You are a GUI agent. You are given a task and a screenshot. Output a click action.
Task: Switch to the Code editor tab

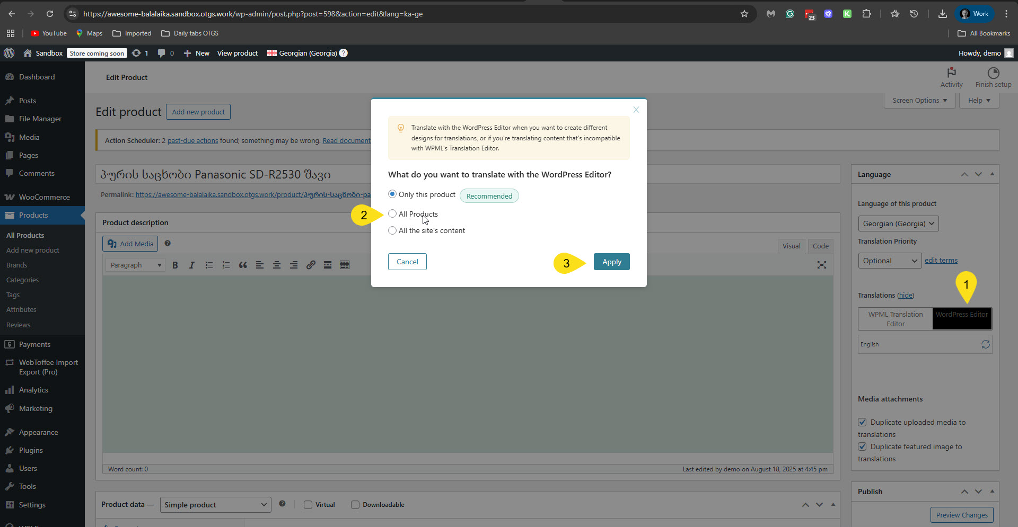[820, 246]
